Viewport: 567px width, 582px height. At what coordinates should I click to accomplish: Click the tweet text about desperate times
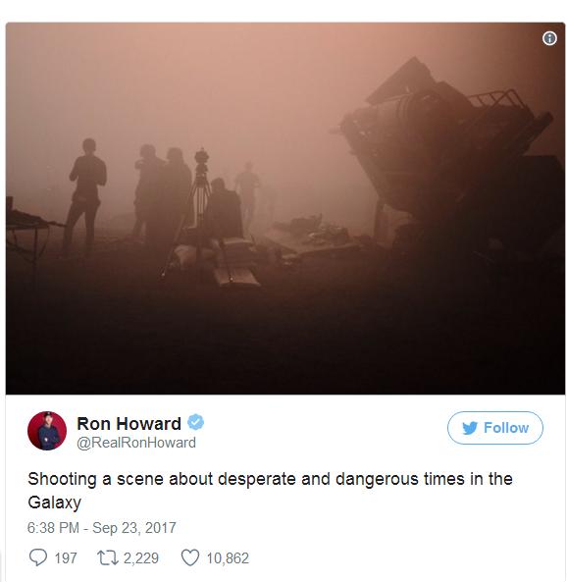(270, 491)
